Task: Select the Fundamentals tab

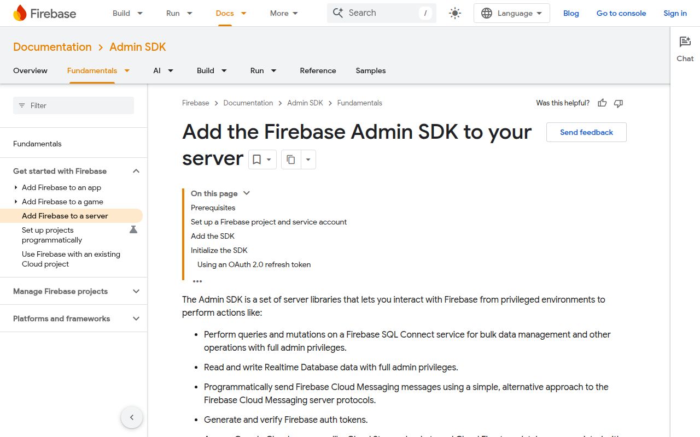Action: (x=92, y=70)
